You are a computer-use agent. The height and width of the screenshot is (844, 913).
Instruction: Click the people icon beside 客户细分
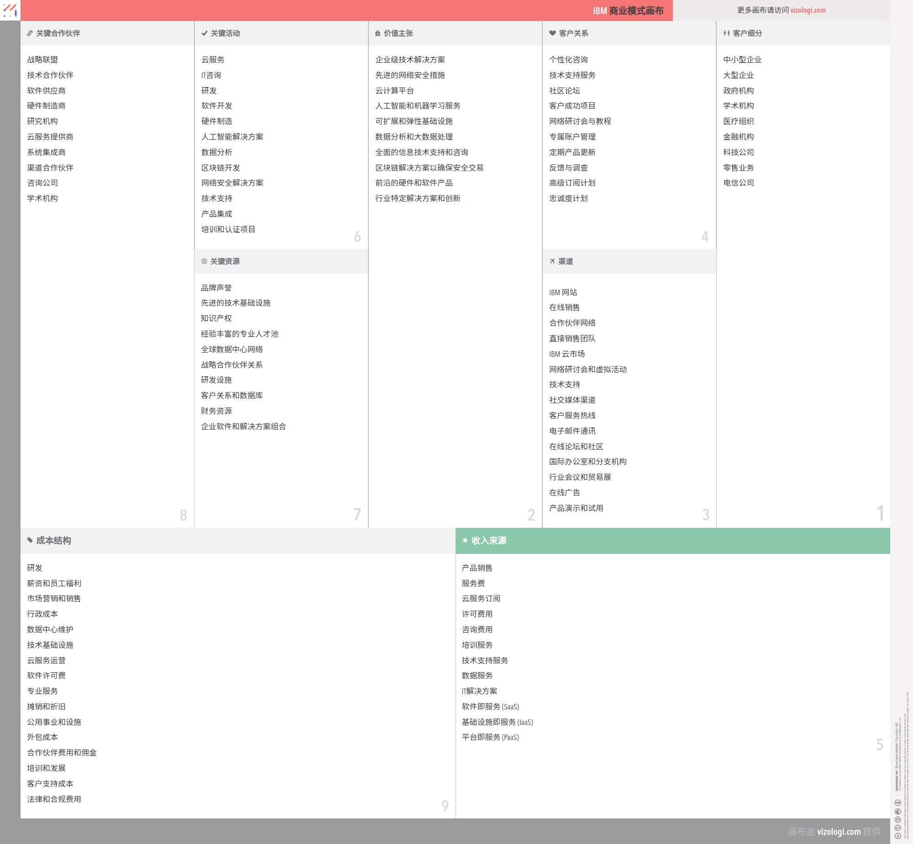coord(726,33)
